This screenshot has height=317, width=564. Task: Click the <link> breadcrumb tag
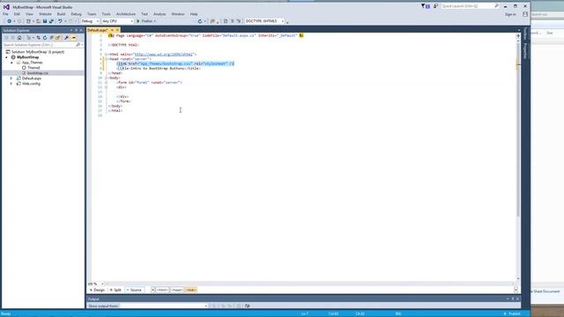click(191, 290)
